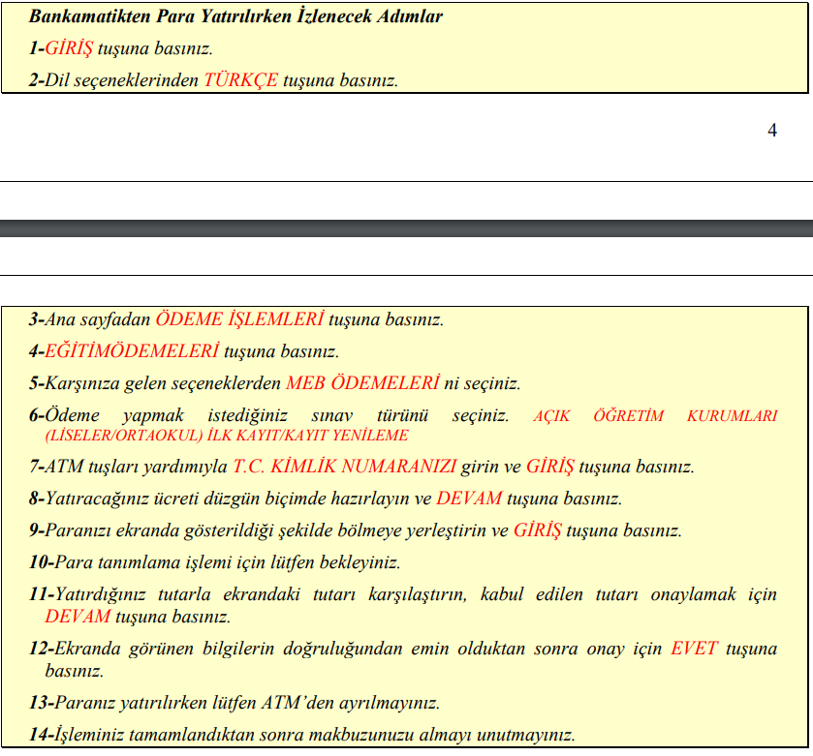Click the red GİRİŞ word in step 9

pos(538,530)
